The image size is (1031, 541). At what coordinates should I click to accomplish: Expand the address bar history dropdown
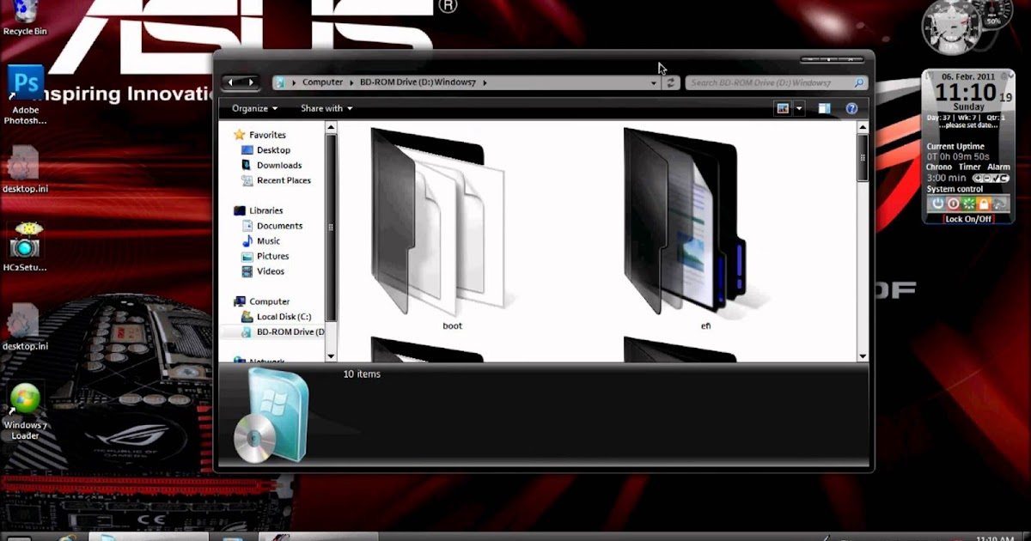(x=655, y=83)
